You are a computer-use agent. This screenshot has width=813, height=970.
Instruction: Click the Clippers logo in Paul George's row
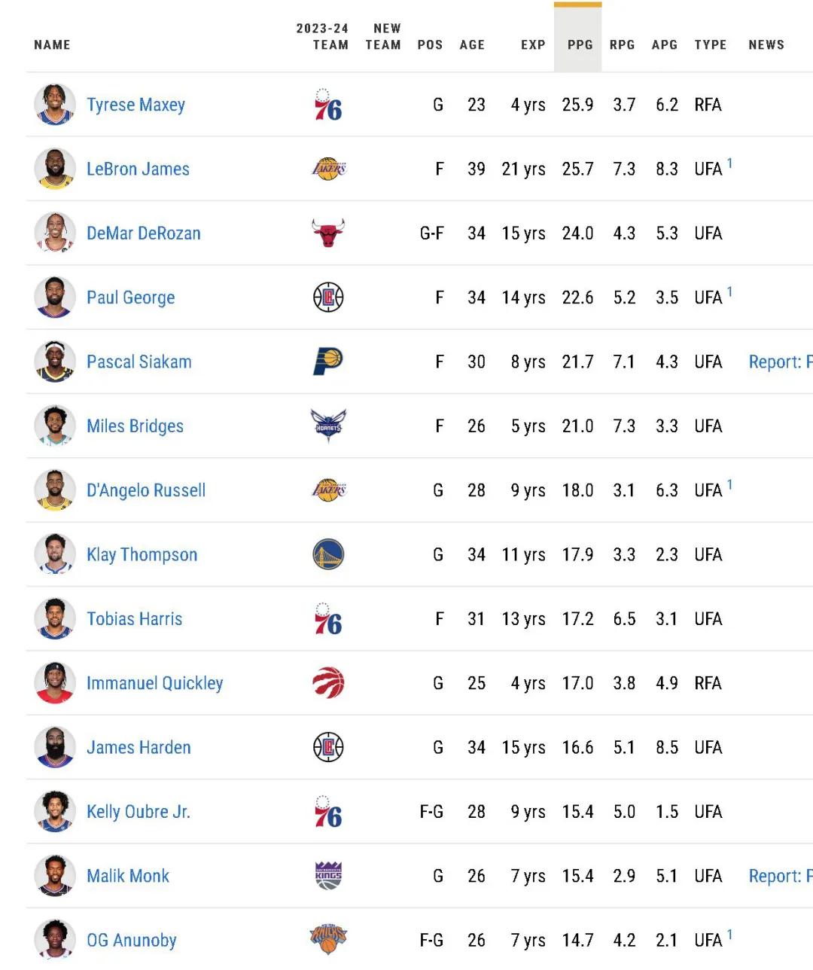coord(328,297)
